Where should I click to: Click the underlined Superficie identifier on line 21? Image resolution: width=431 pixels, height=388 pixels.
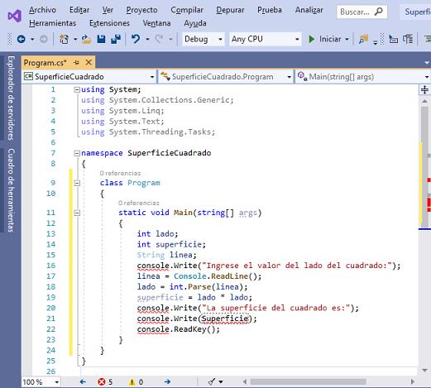pyautogui.click(x=225, y=319)
